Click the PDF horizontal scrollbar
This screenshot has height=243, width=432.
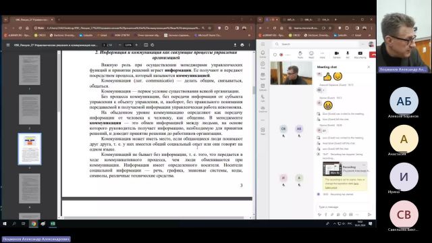155,217
